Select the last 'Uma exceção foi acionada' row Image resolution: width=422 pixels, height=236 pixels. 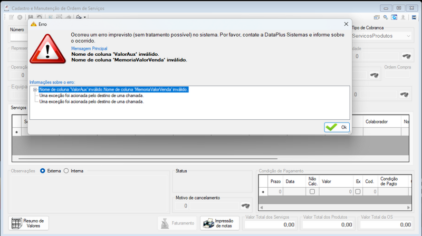(91, 101)
